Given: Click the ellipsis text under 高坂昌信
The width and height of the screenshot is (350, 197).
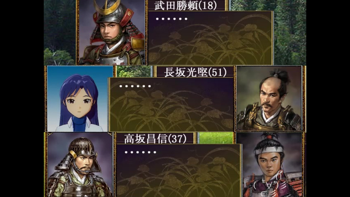Looking at the screenshot, I should tap(141, 152).
